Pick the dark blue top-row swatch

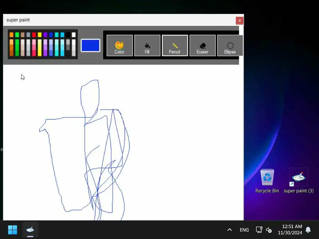[51, 35]
